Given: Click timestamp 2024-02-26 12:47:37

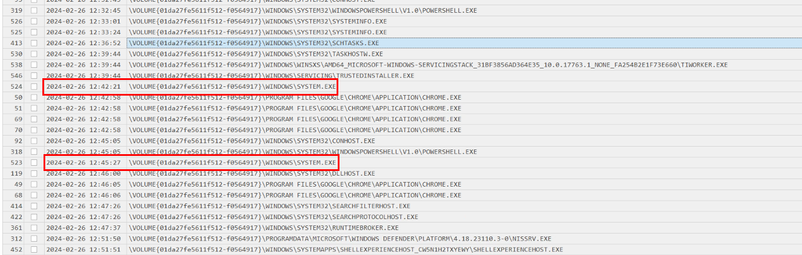Looking at the screenshot, I should 84,228.
